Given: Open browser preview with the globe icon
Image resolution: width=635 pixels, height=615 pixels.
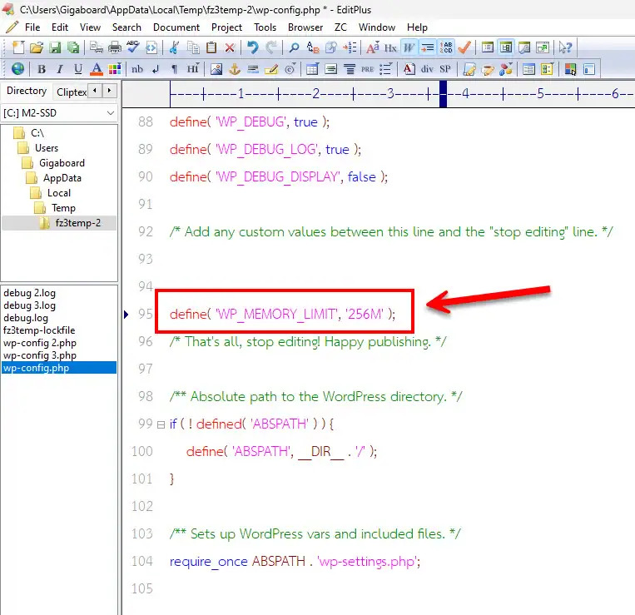Looking at the screenshot, I should point(17,69).
